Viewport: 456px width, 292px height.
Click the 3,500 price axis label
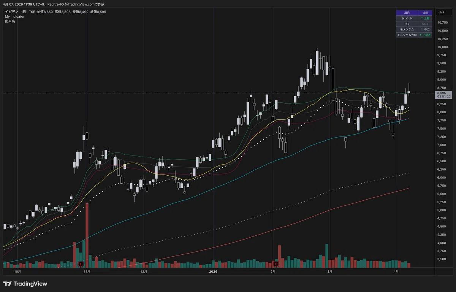[x=441, y=259]
